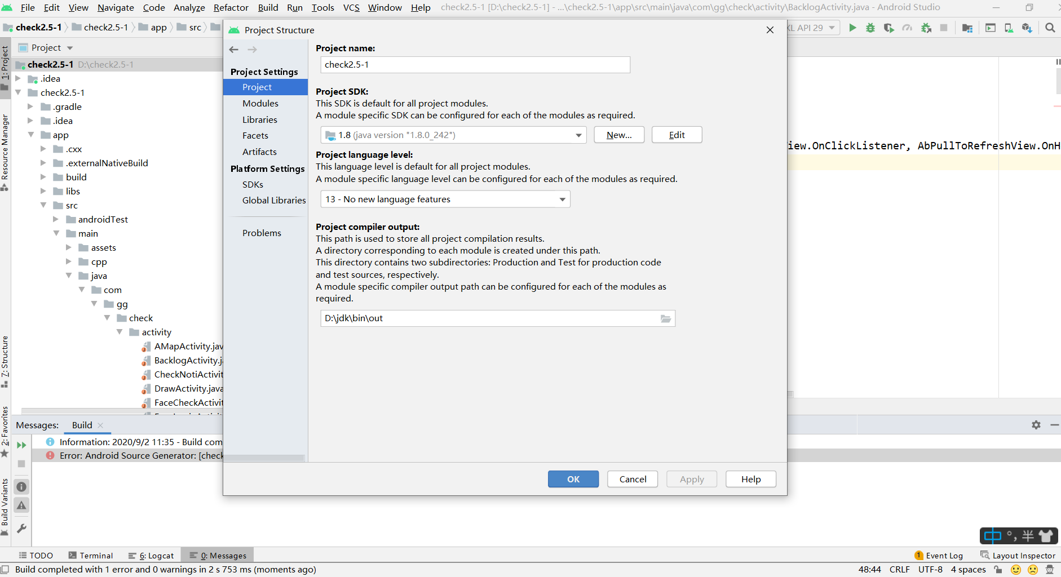Run app with coverage shield icon

coord(889,28)
